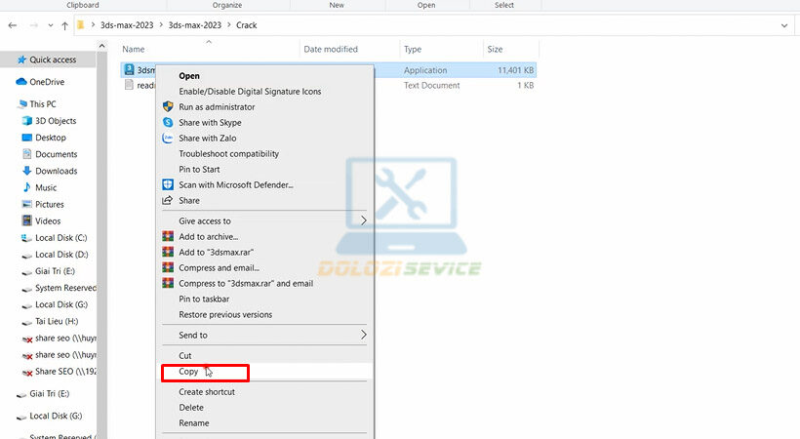Expand the Send to submenu arrow

pos(364,335)
